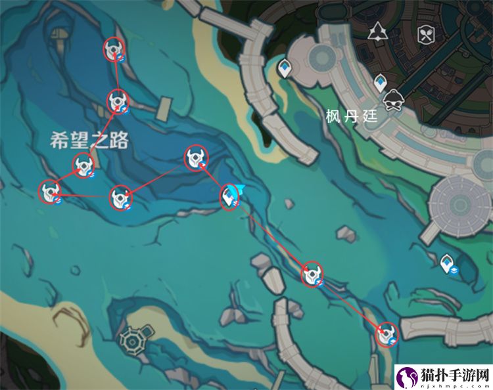
Task: Click the circled enemy marker southeast of the waypoint
Action: click(x=312, y=274)
